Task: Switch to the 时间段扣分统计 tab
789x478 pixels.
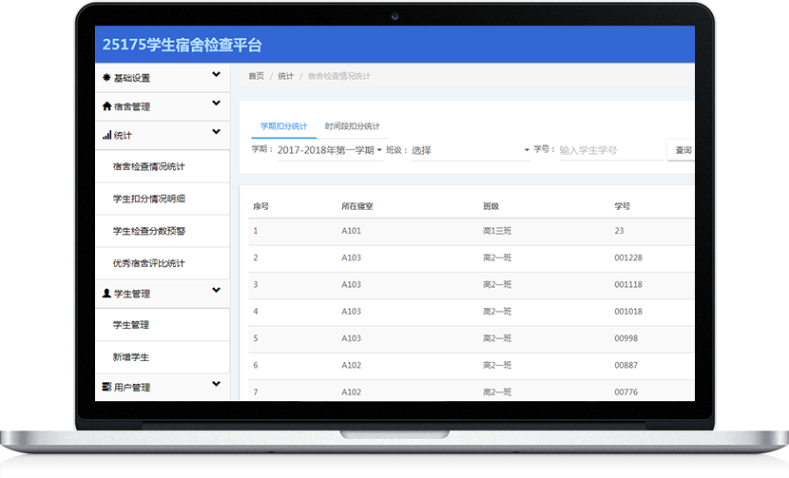Action: [x=352, y=125]
